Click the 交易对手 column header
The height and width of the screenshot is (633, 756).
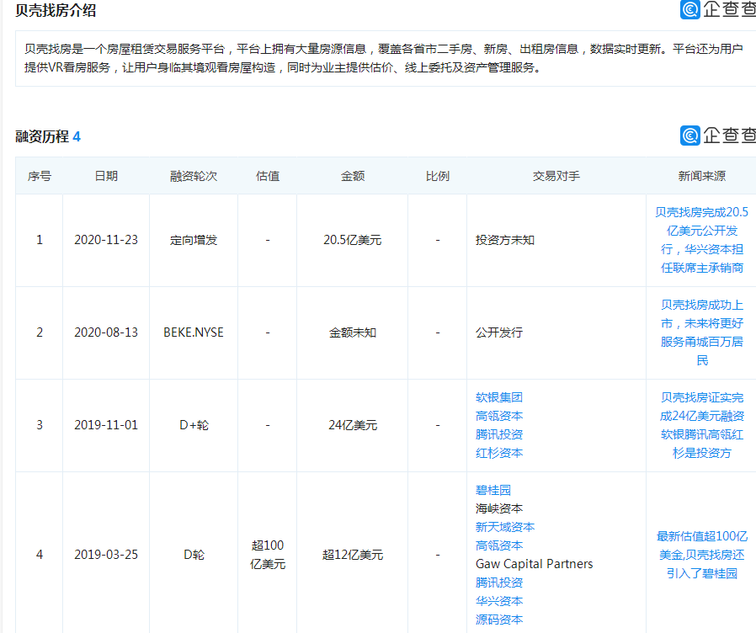556,176
